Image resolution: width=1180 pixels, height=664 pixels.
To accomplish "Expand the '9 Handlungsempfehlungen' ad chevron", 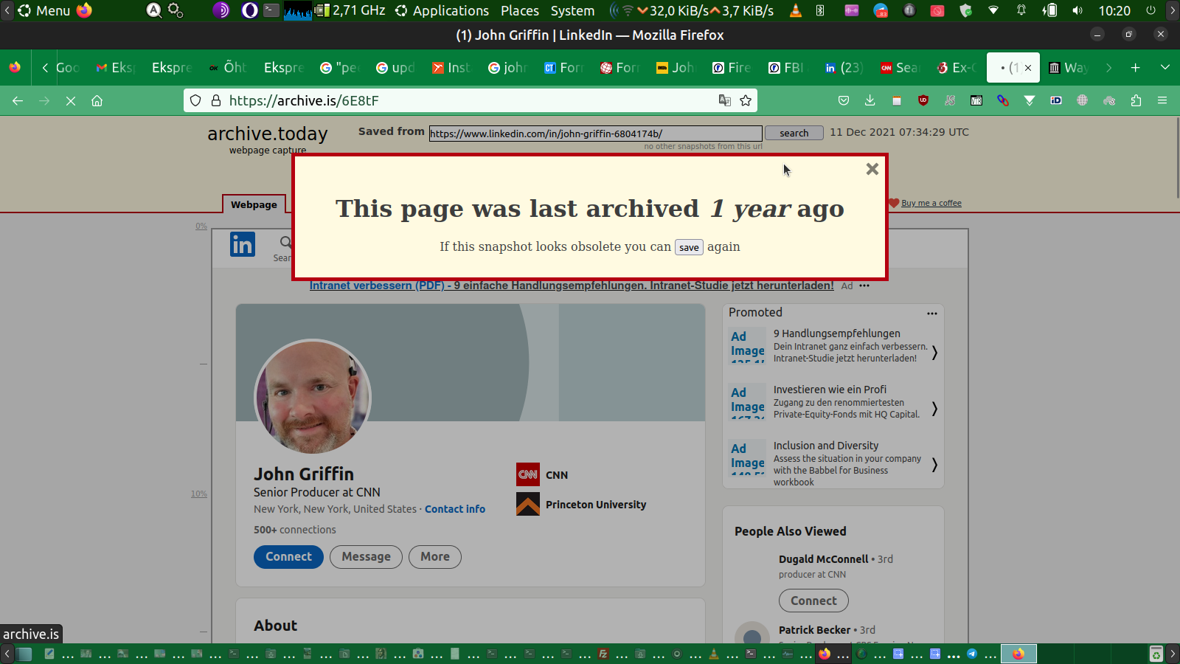I will [934, 353].
